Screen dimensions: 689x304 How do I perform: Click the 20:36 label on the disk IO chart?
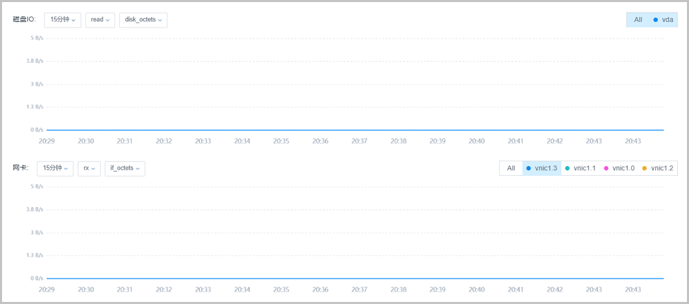tap(320, 141)
